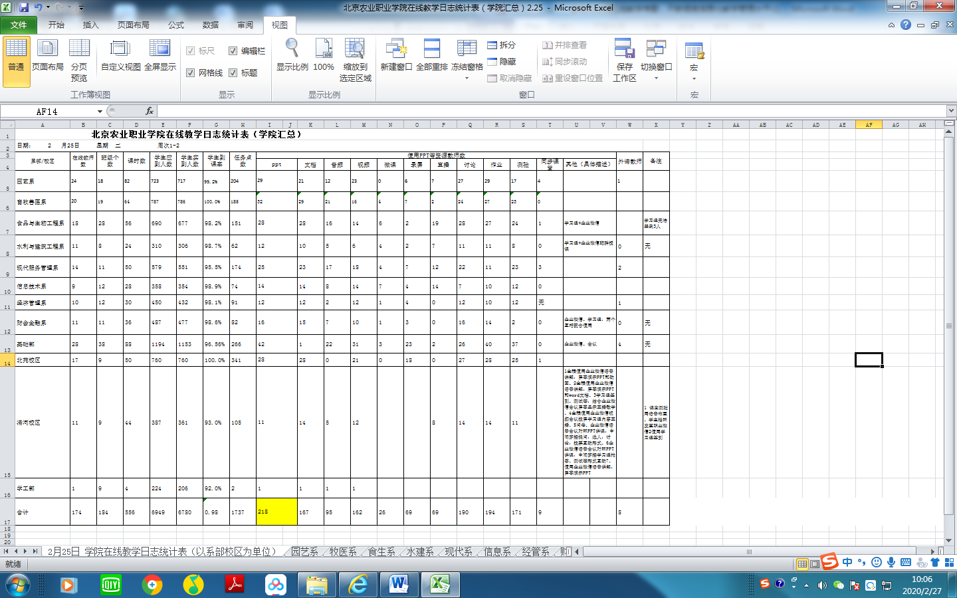This screenshot has width=957, height=598.
Task: Open a New Window (新建窗口)
Action: click(396, 56)
